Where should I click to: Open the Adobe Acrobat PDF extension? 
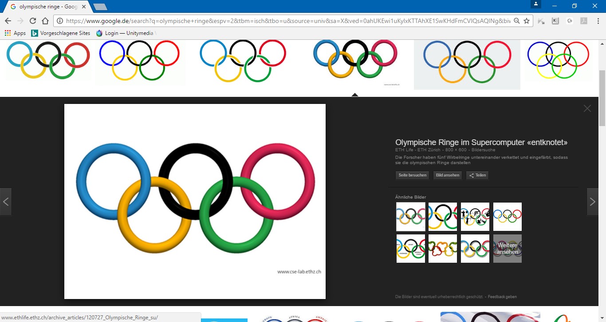point(584,21)
